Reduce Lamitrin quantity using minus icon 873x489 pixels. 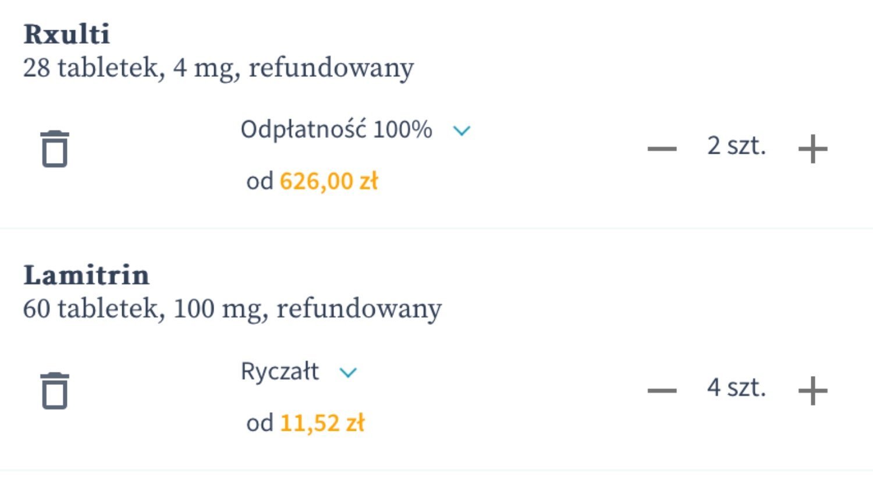(662, 390)
